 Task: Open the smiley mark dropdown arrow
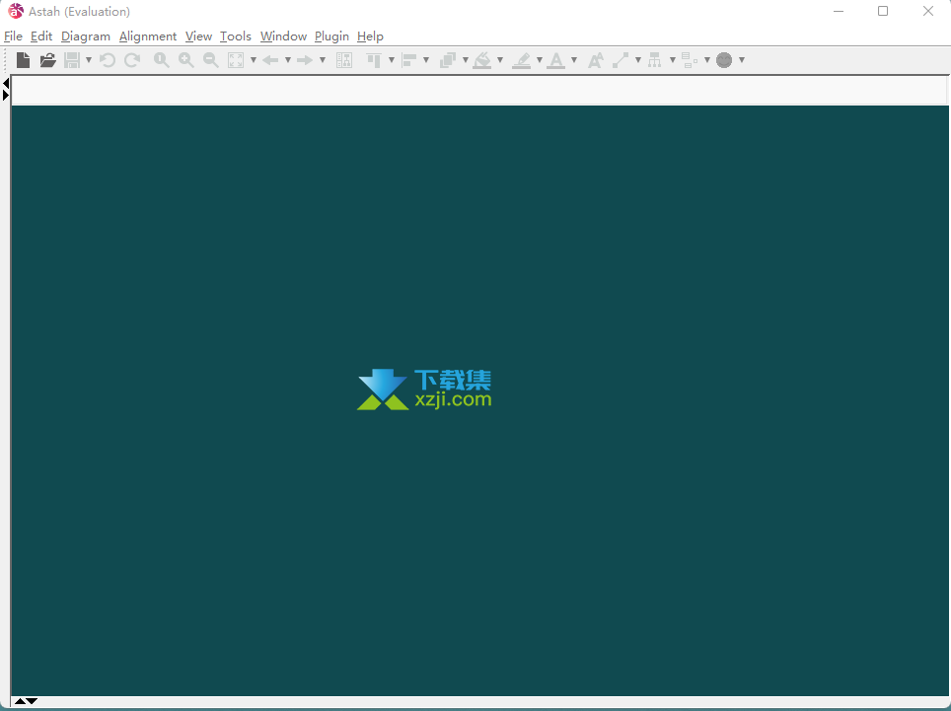(742, 60)
